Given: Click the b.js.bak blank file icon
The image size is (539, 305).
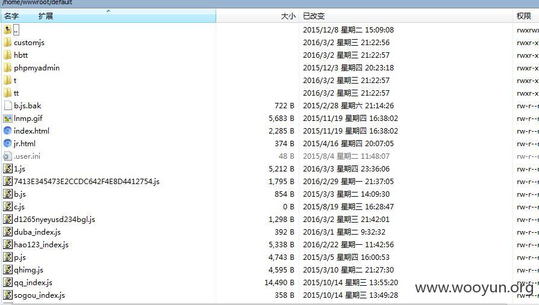Looking at the screenshot, I should pos(8,105).
